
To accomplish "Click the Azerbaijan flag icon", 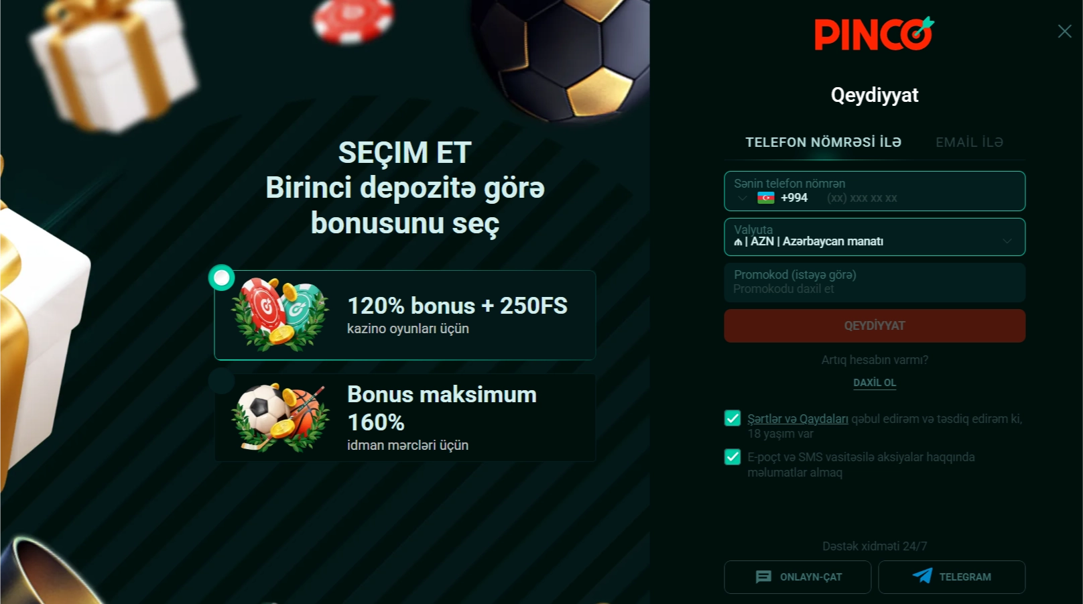I will tap(765, 198).
